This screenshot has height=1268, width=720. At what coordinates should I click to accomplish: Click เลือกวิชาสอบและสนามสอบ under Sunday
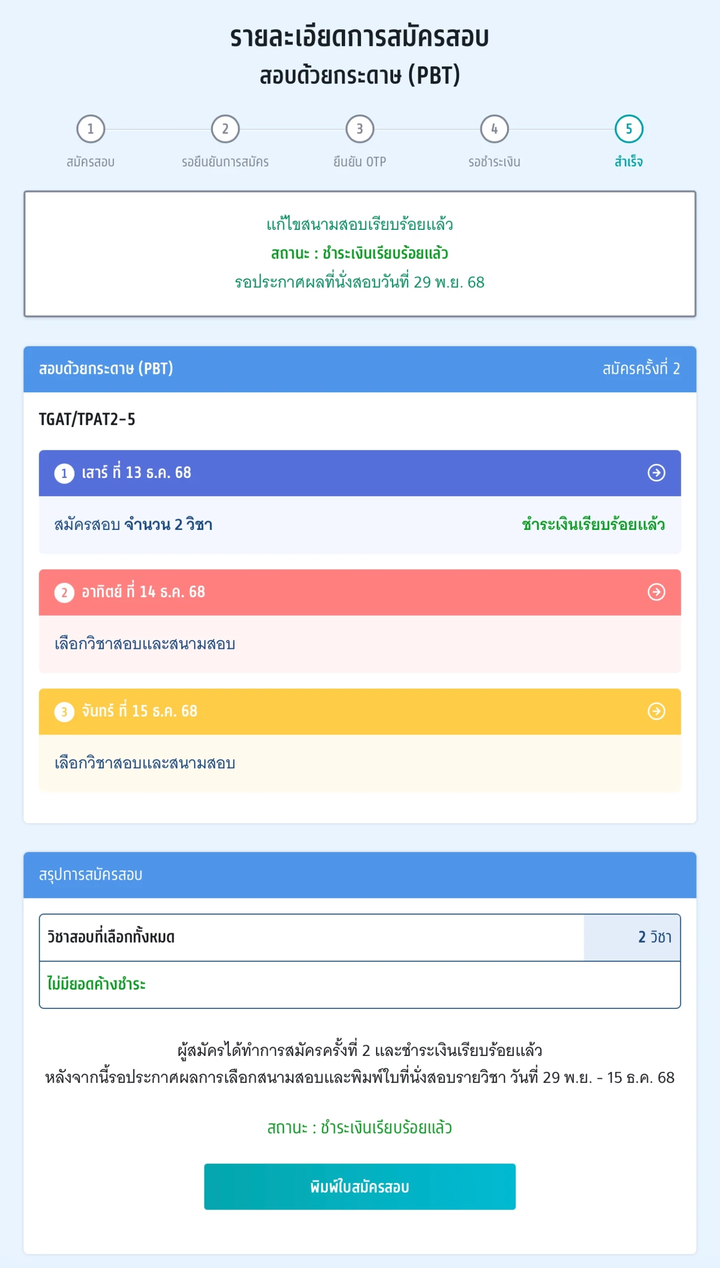click(x=145, y=644)
